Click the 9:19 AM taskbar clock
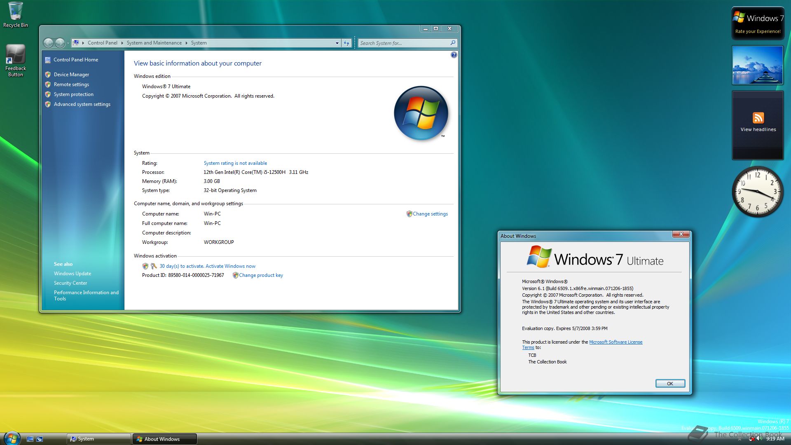The width and height of the screenshot is (791, 445). tap(775, 439)
